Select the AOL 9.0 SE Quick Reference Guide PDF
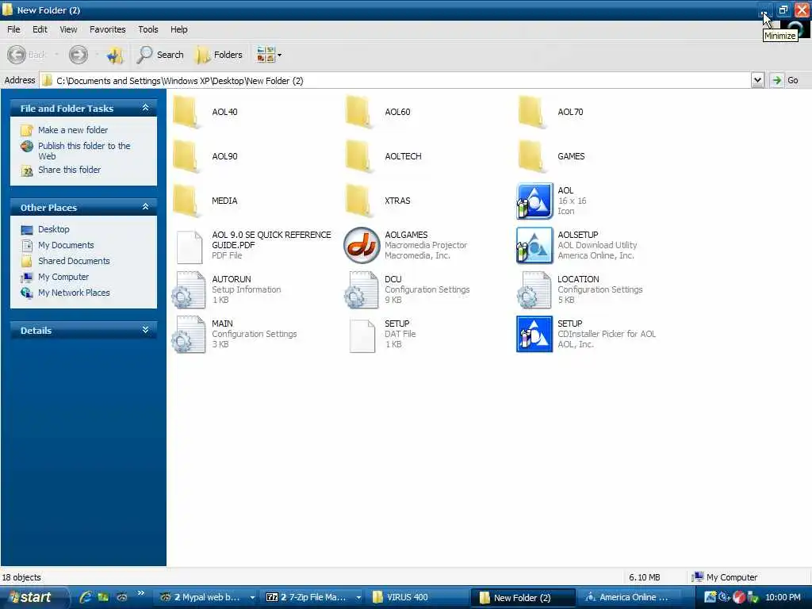The image size is (812, 609). click(253, 245)
